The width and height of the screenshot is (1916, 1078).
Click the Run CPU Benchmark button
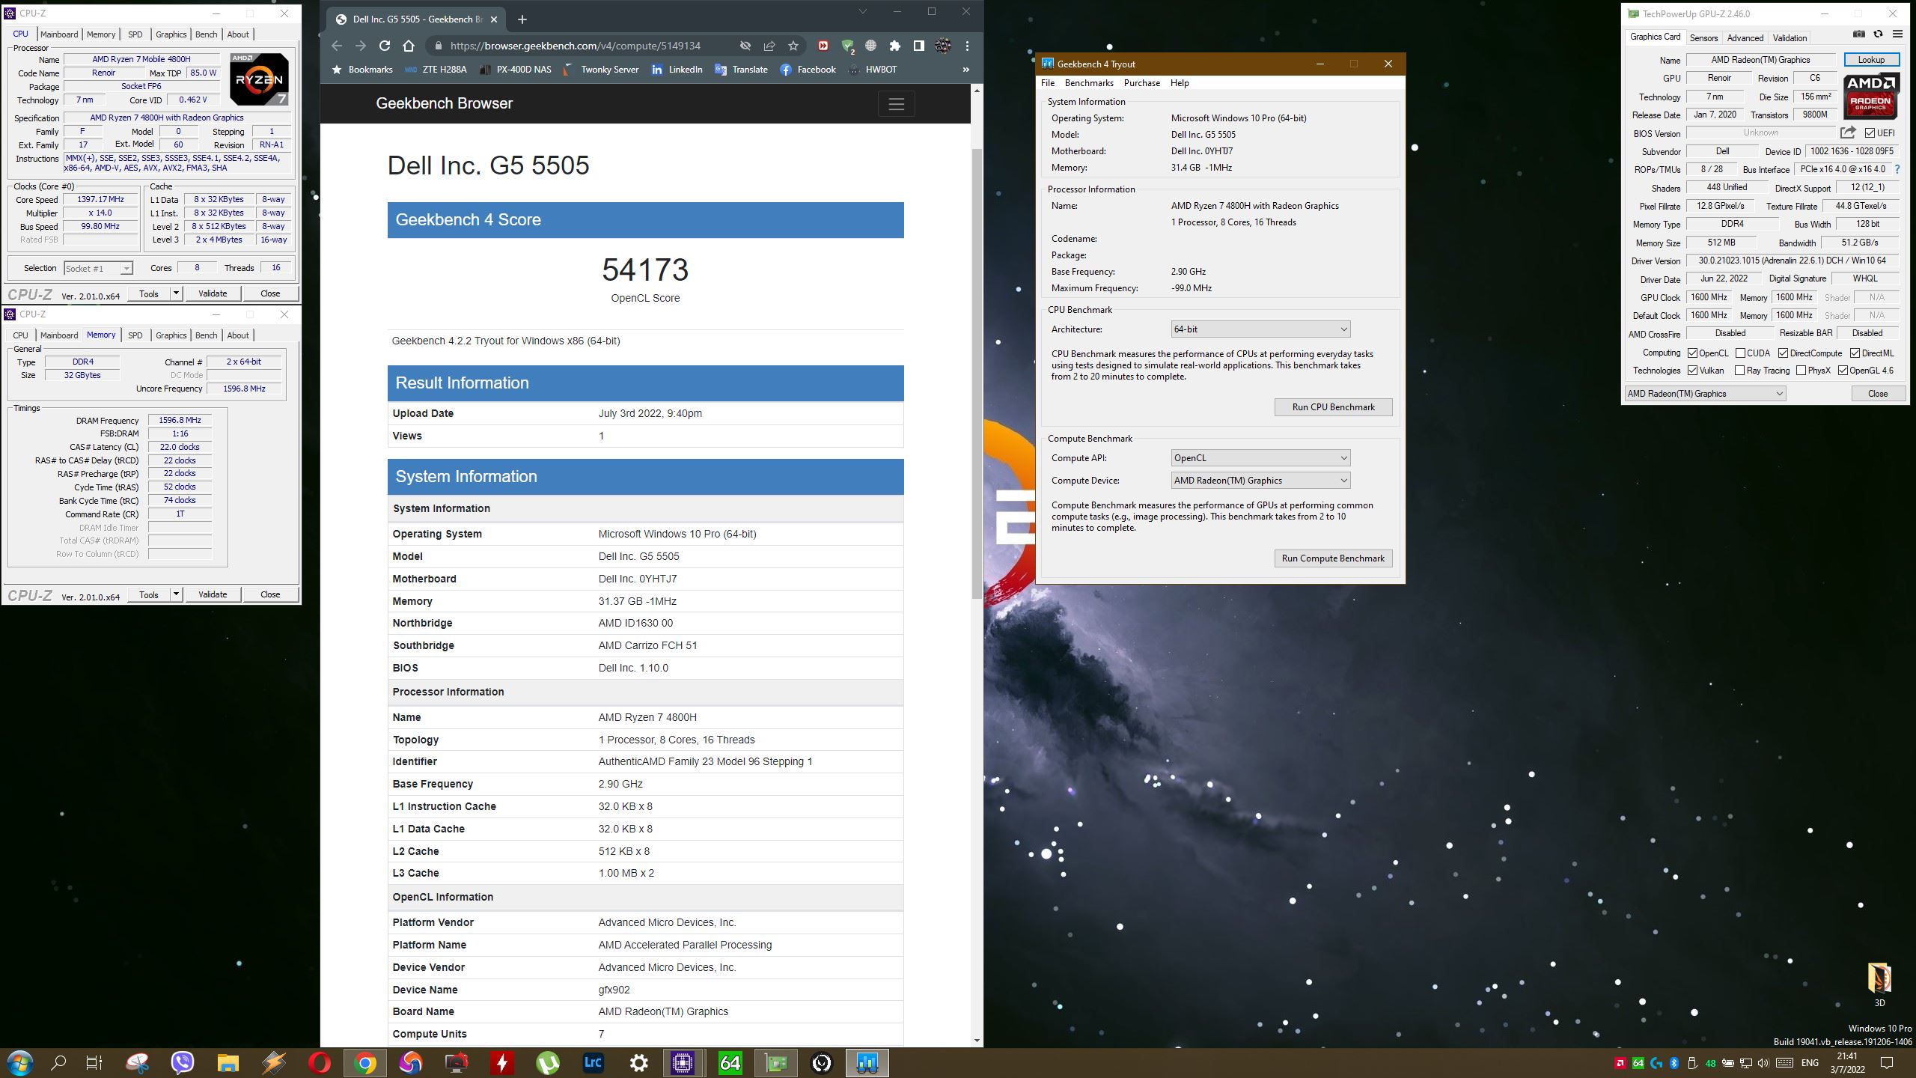[x=1333, y=407]
